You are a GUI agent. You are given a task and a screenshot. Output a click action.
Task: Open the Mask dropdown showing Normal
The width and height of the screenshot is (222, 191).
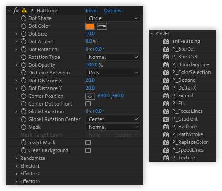tap(113, 127)
